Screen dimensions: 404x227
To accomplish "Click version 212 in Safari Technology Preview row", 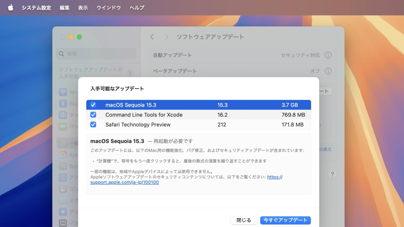I will point(222,125).
